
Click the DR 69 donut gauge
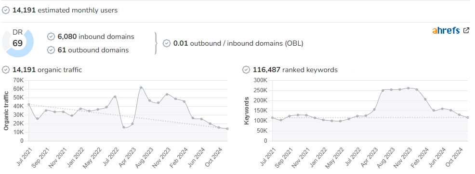18,43
